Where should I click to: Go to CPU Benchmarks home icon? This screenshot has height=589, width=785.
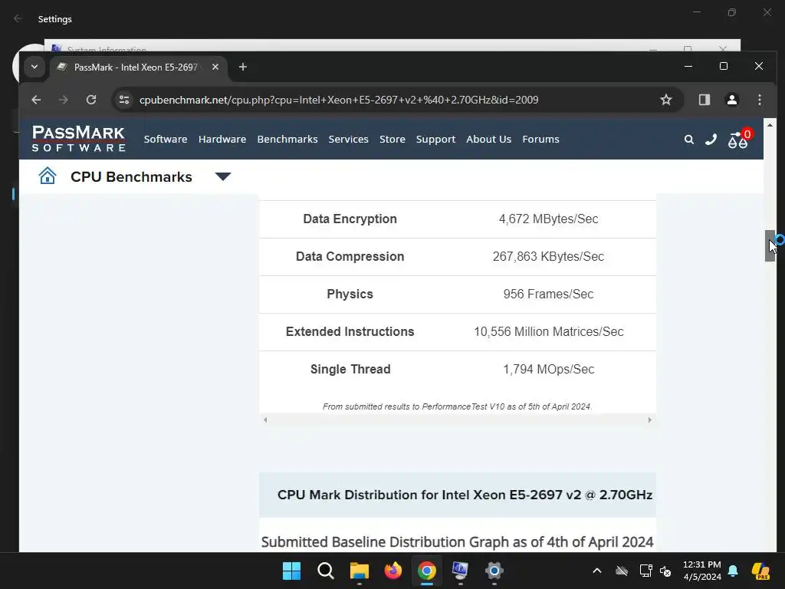tap(48, 176)
